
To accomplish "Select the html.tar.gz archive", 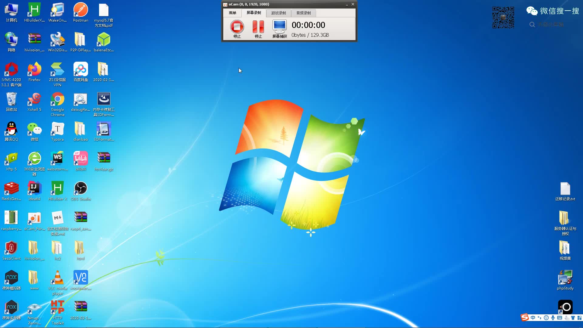I will [104, 162].
